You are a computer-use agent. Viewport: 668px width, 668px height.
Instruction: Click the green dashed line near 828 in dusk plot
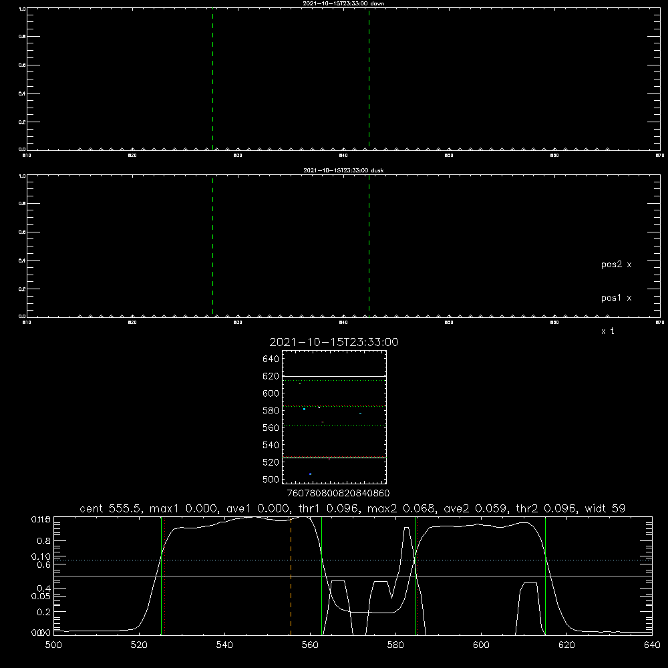212,246
